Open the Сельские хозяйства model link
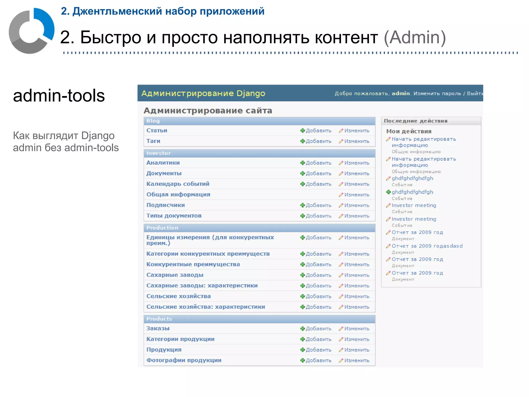529x397 pixels. 178,296
